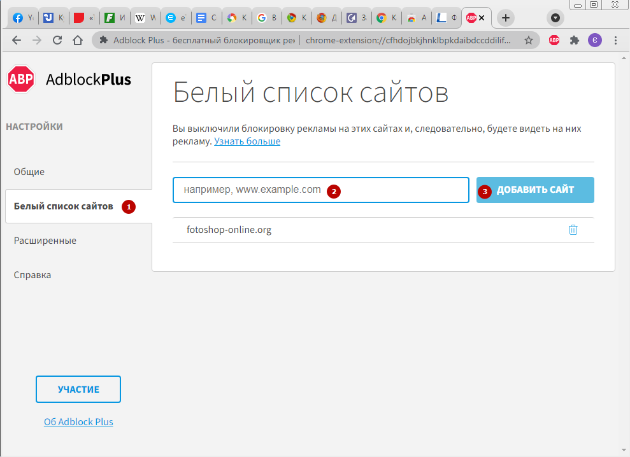Reload the current page
Screen dimensions: 630x457
point(57,40)
